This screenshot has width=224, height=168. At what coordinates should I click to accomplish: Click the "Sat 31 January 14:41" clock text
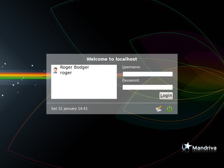pyautogui.click(x=69, y=108)
